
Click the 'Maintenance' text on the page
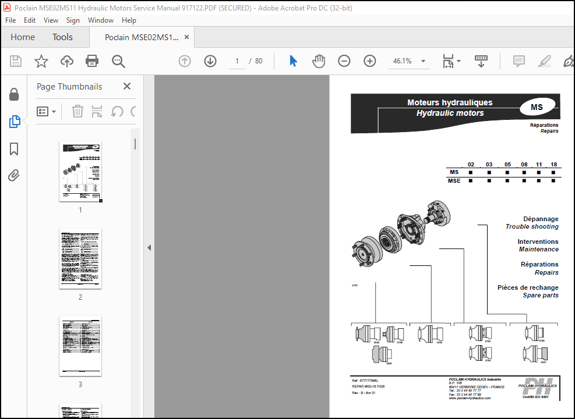[539, 250]
